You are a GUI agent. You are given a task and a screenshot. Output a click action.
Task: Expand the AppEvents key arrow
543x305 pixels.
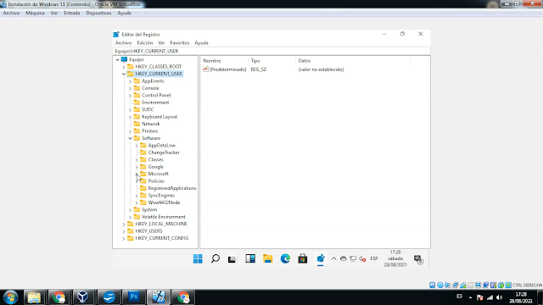point(130,81)
